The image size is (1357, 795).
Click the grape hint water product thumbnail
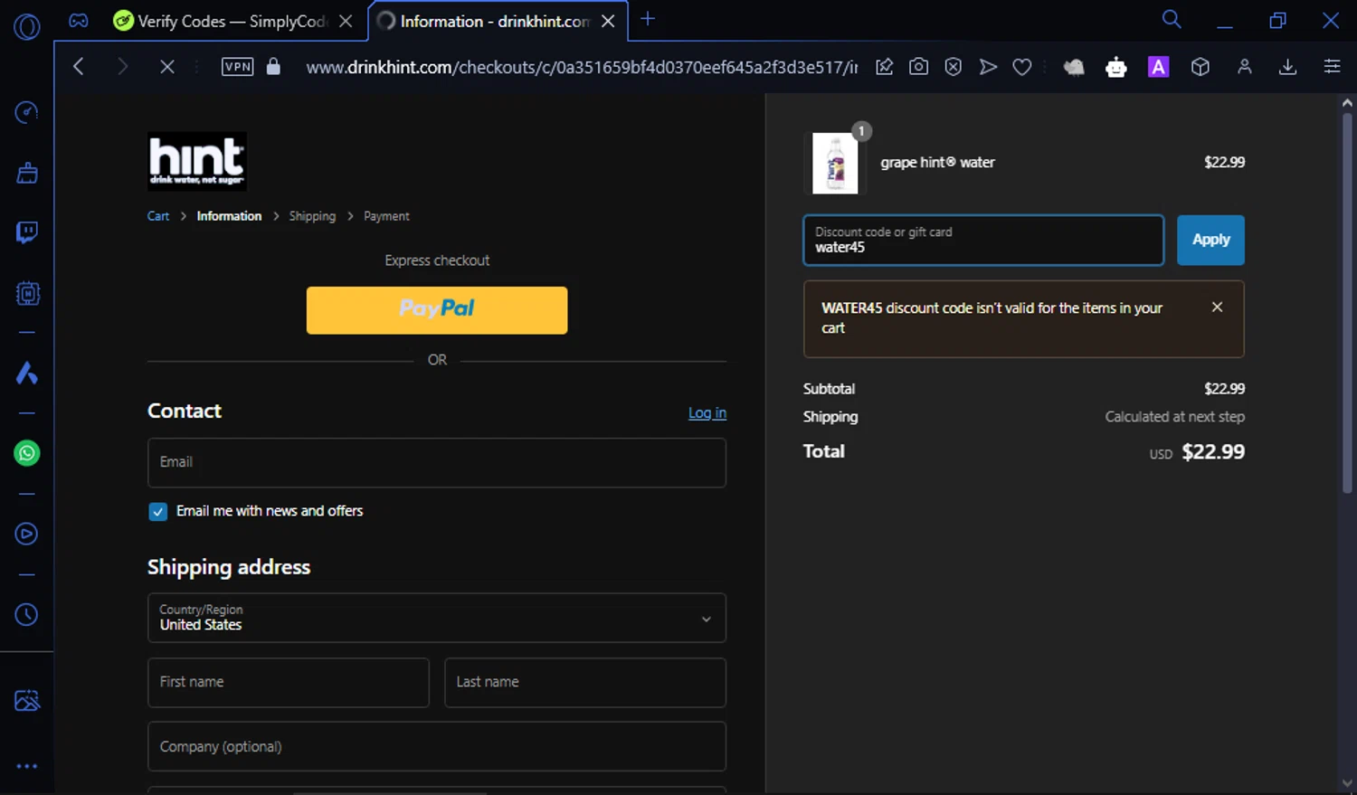(835, 164)
